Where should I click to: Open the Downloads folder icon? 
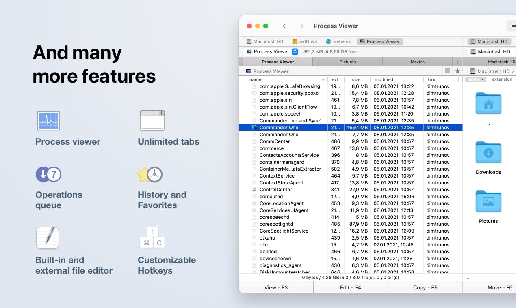pyautogui.click(x=488, y=152)
